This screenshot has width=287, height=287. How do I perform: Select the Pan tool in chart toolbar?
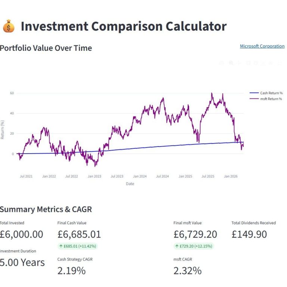click(239, 63)
